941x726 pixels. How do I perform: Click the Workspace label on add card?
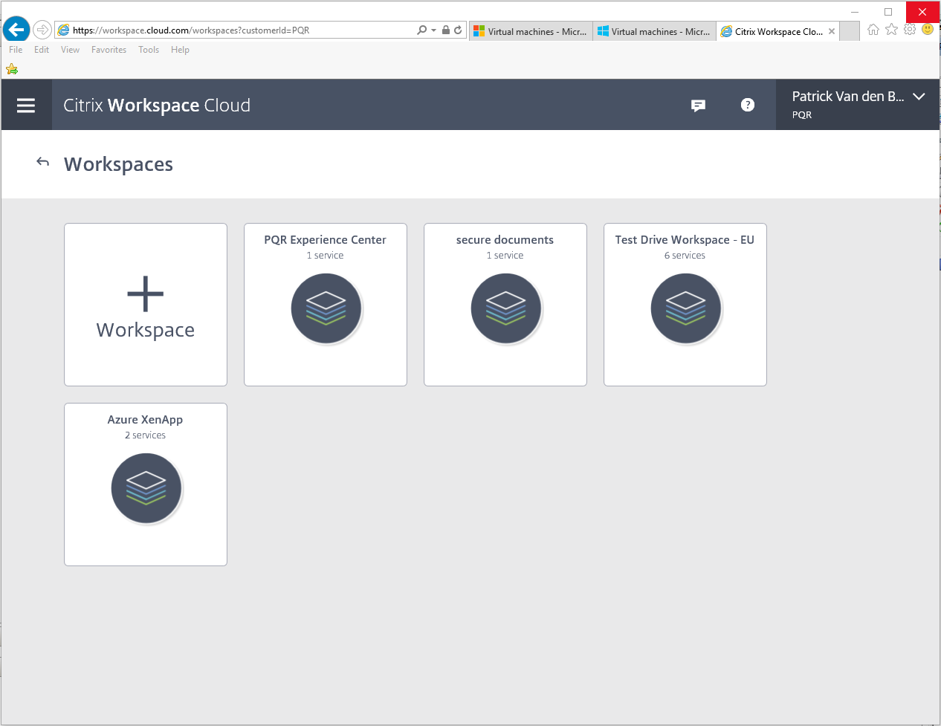pyautogui.click(x=146, y=330)
